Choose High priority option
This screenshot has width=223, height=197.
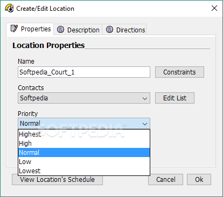coord(84,144)
